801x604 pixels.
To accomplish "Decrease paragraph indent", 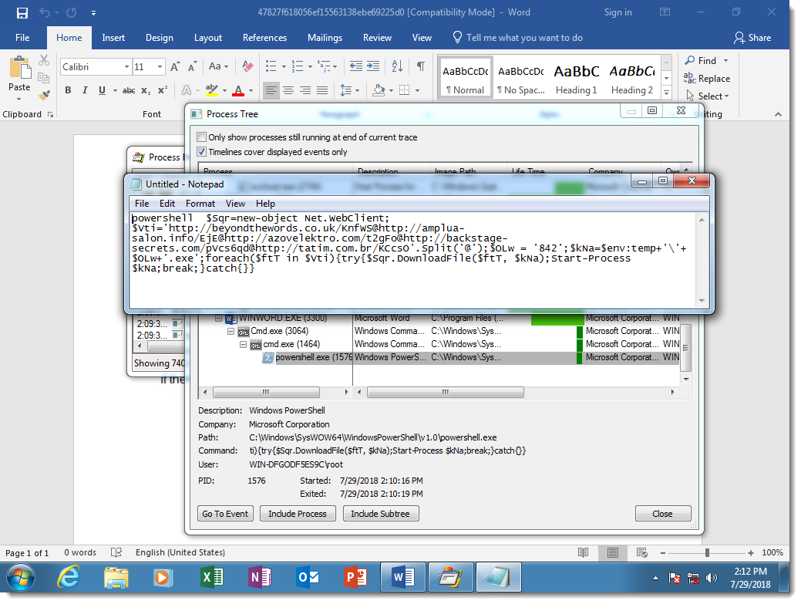I will (356, 66).
